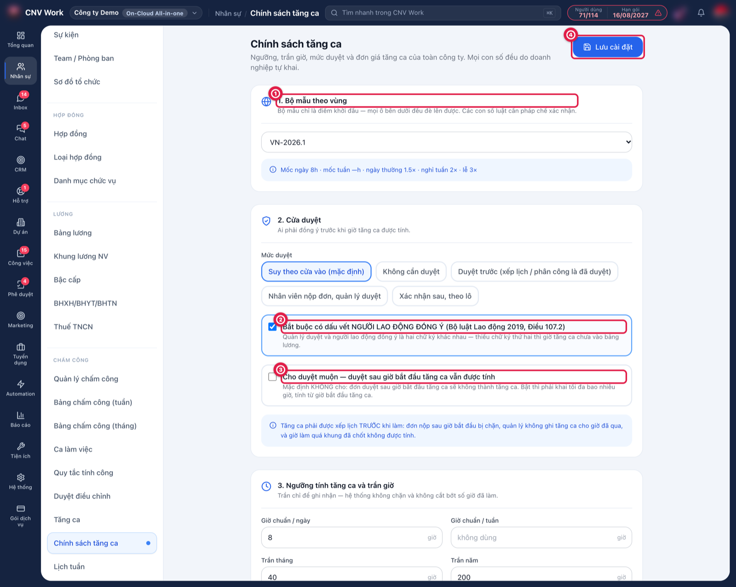Open the VN-2026.1 region template dropdown
Screen dimensions: 736x587
(446, 142)
